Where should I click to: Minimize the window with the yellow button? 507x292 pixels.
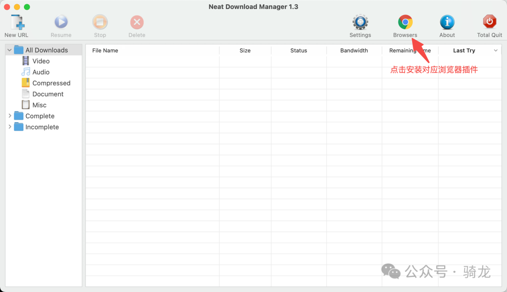(x=17, y=7)
